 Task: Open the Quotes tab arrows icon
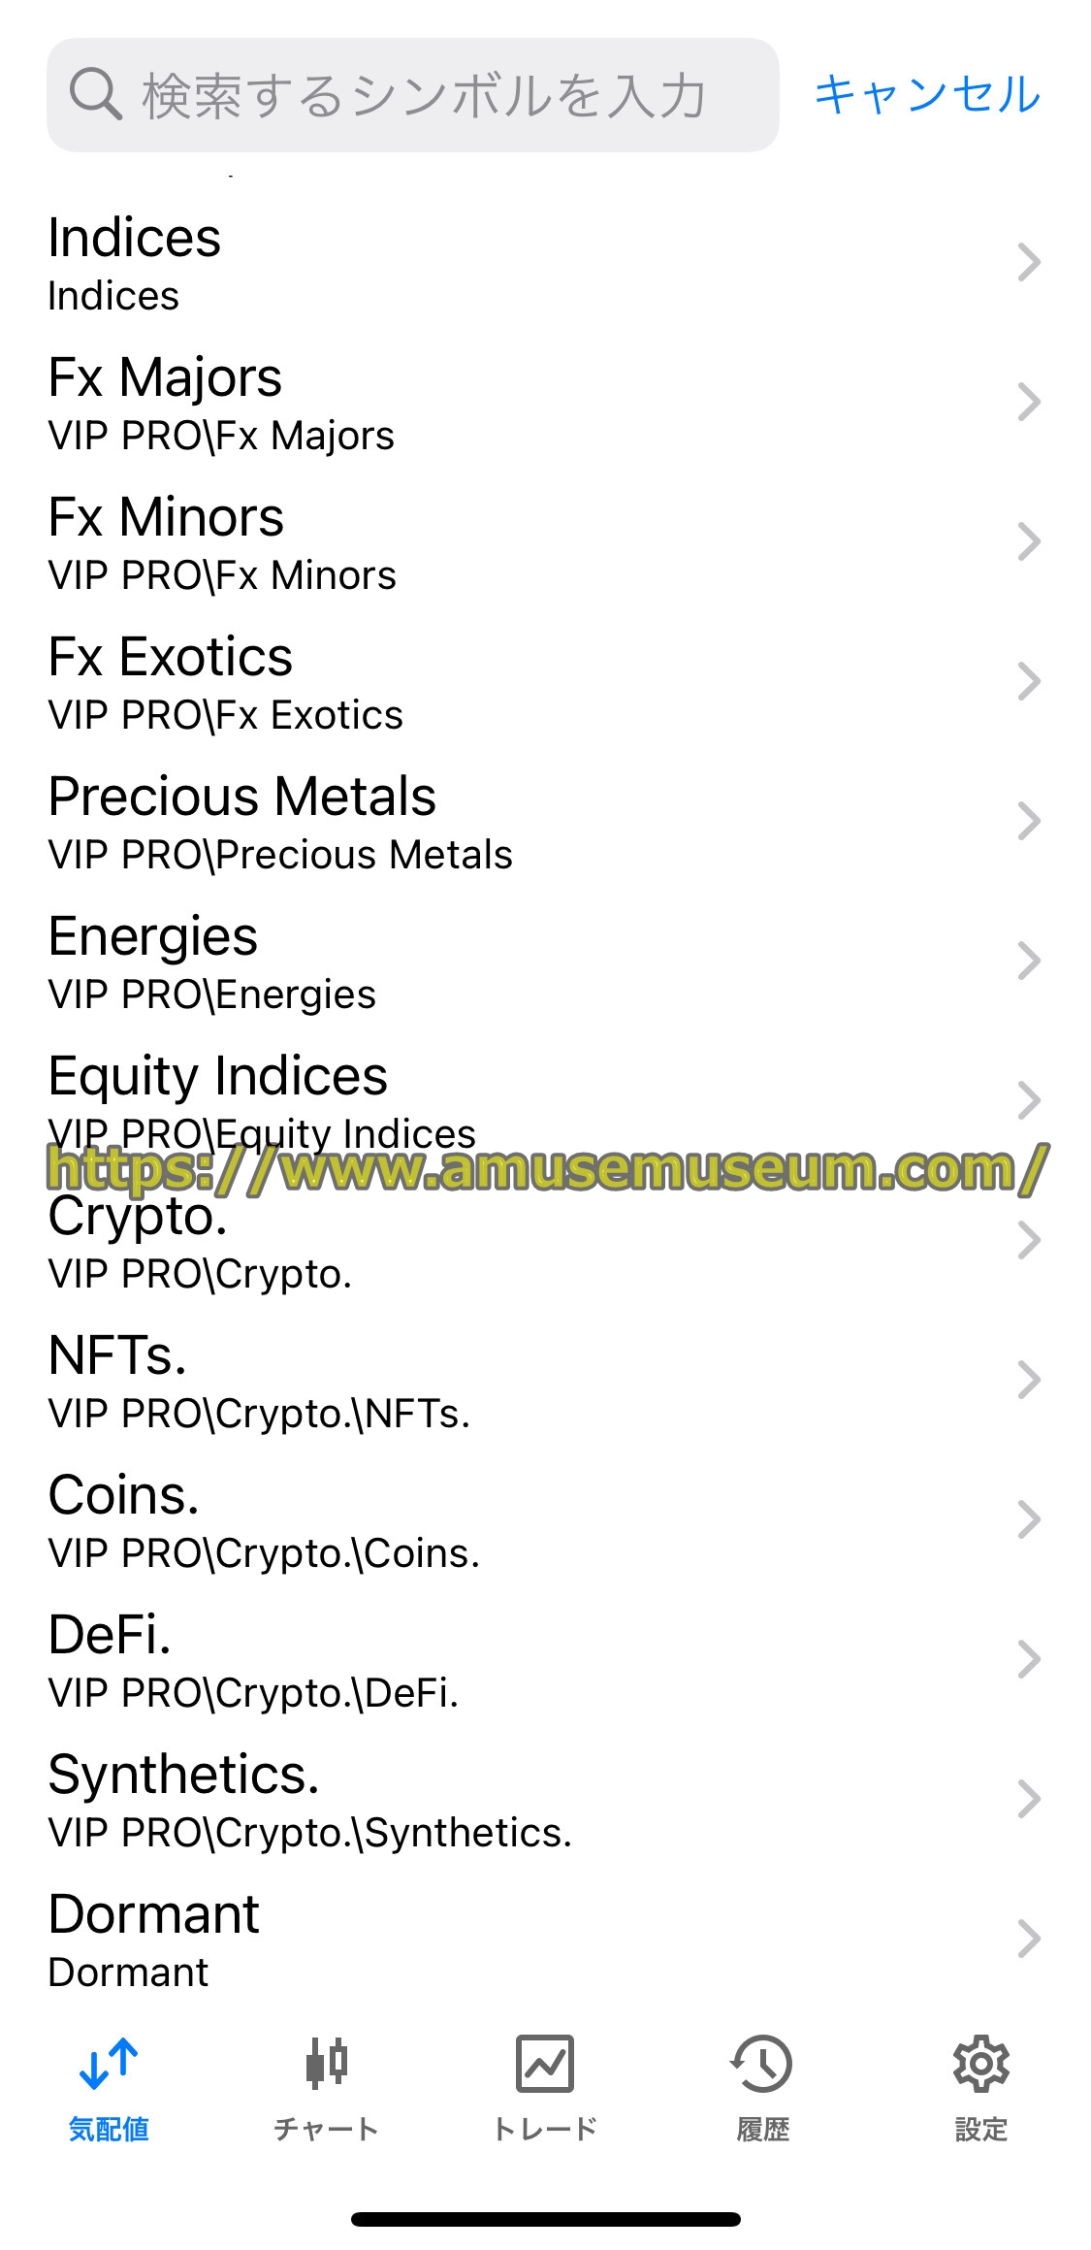109,2063
